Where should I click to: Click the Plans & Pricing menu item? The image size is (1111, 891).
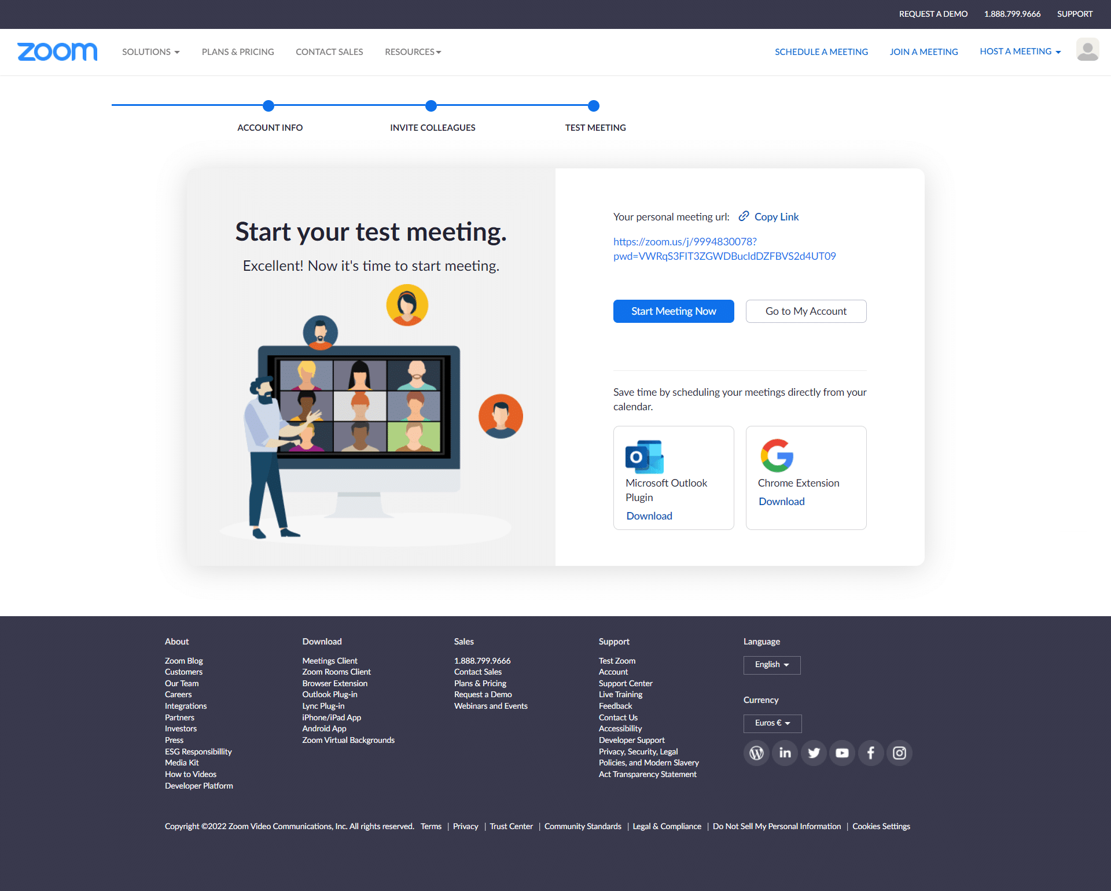point(238,52)
